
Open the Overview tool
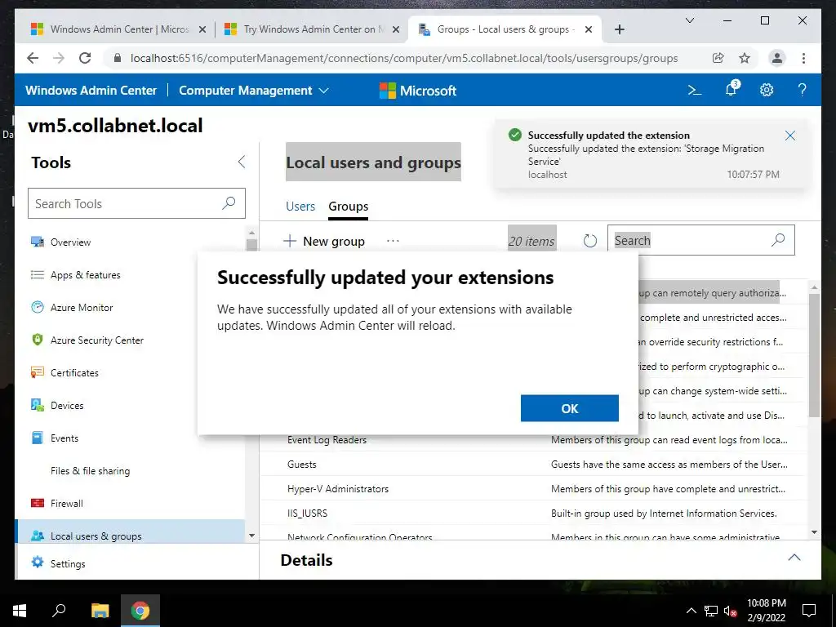click(x=130, y=242)
